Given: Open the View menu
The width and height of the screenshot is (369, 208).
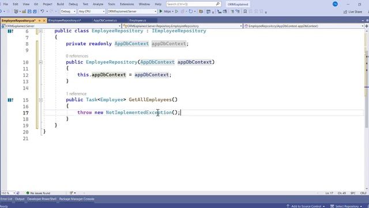Looking at the screenshot, I should (26, 4).
